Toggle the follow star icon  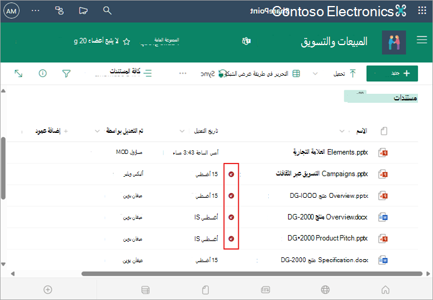126,41
